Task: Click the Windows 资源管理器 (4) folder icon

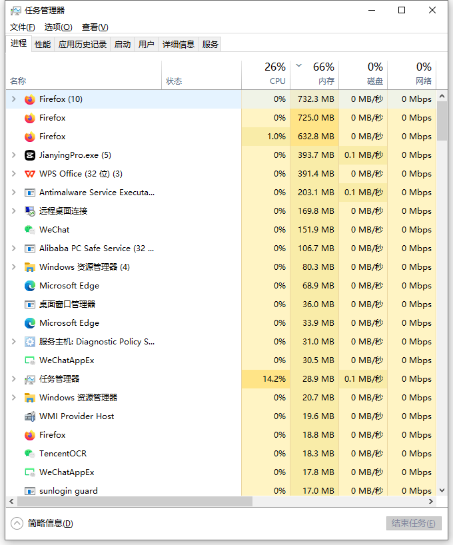Action: 30,267
